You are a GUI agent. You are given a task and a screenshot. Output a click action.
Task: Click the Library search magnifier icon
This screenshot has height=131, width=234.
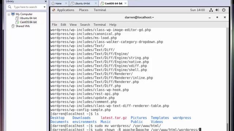pyautogui.click(x=10, y=7)
